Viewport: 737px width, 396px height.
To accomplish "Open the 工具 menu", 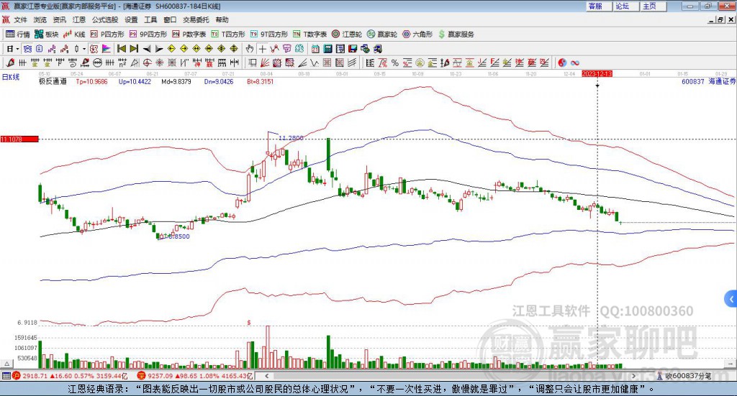I will (150, 19).
